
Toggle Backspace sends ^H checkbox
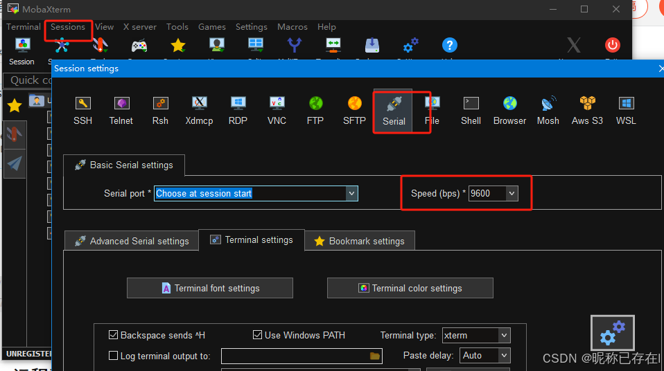(113, 335)
